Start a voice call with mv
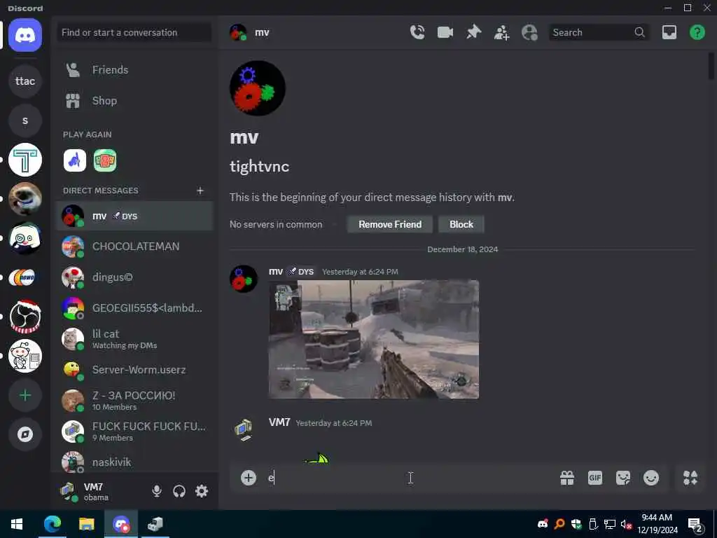The image size is (717, 538). (x=417, y=32)
